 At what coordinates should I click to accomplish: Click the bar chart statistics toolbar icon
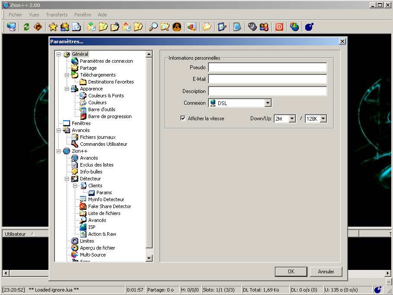(192, 27)
